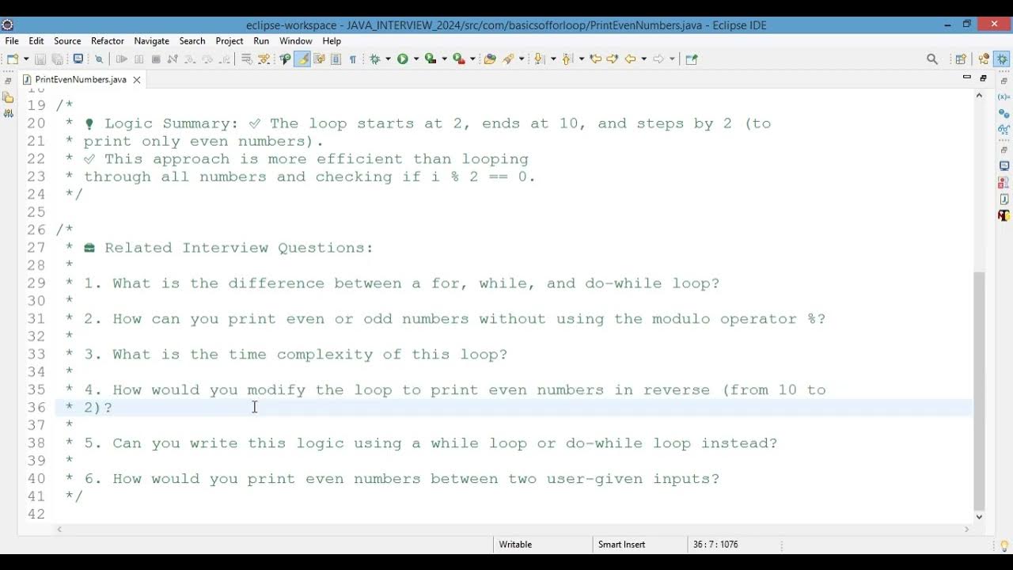
Task: Click the Back navigation arrow
Action: [x=631, y=59]
